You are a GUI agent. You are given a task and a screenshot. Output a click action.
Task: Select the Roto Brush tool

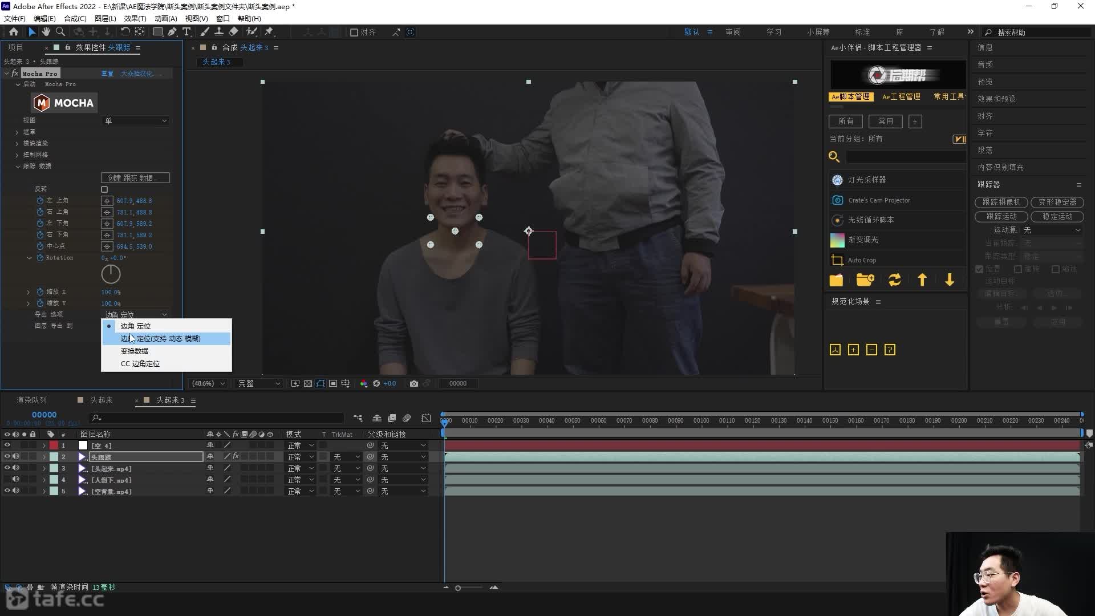coord(252,32)
